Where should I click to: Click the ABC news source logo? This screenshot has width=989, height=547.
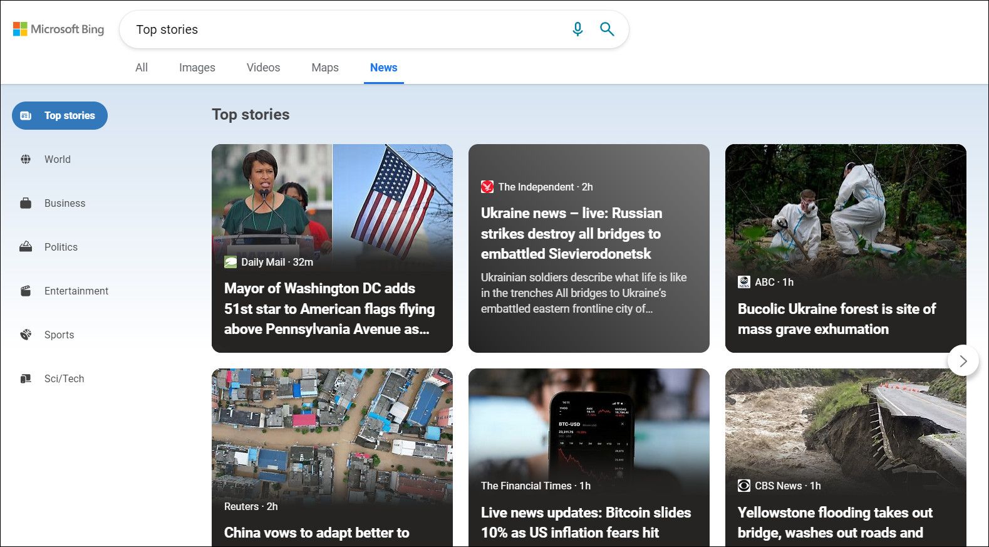744,282
